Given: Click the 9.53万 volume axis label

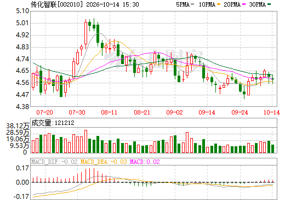Looking at the screenshot, I should point(20,146).
